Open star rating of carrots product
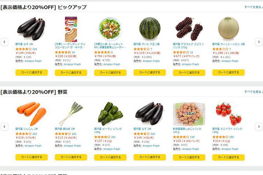263x175 pixels. [23, 134]
